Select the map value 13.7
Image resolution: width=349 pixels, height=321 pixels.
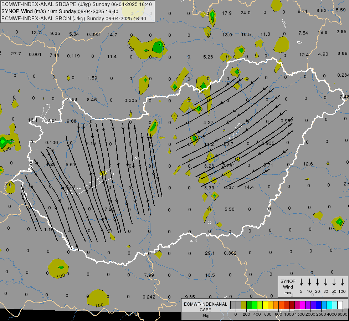tap(36, 32)
